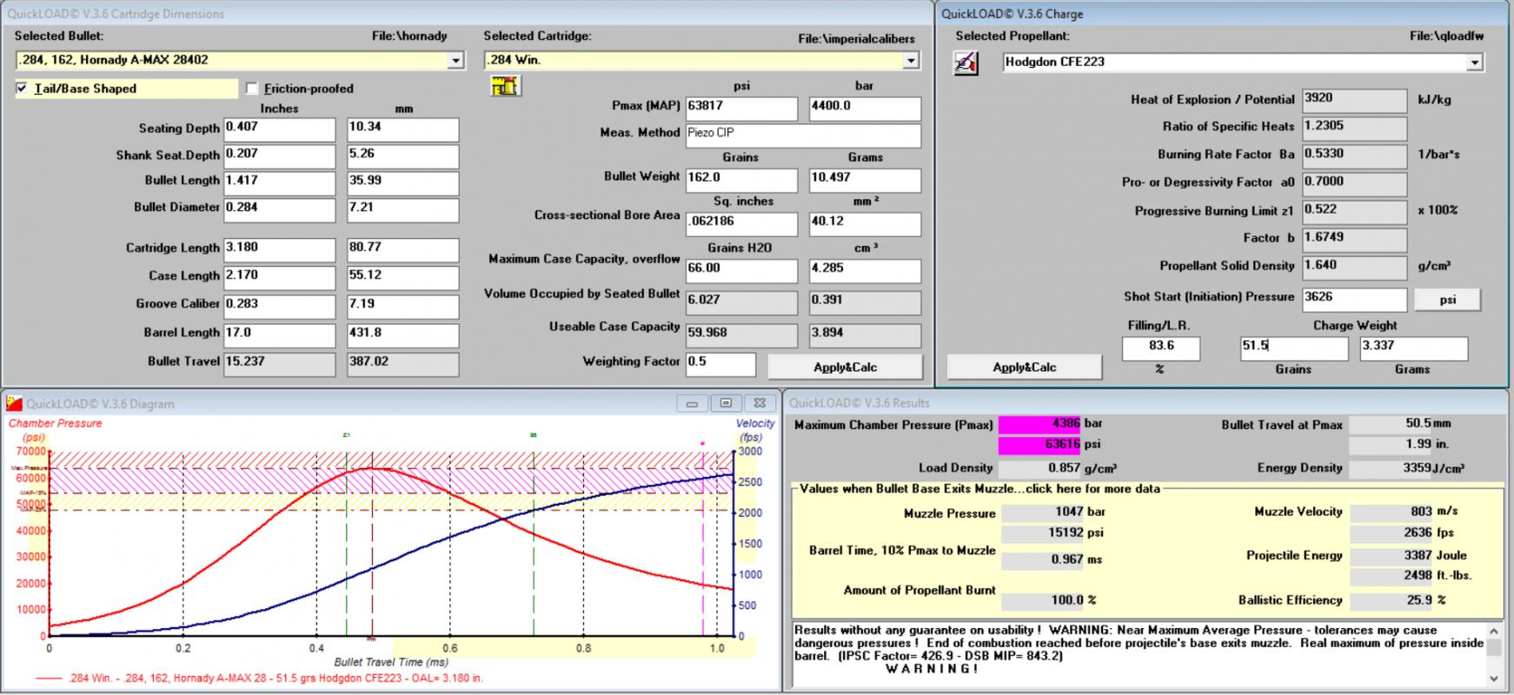Screen dimensions: 1514x695
Task: Click the Shank Seat.Depth inches field
Action: pos(279,156)
